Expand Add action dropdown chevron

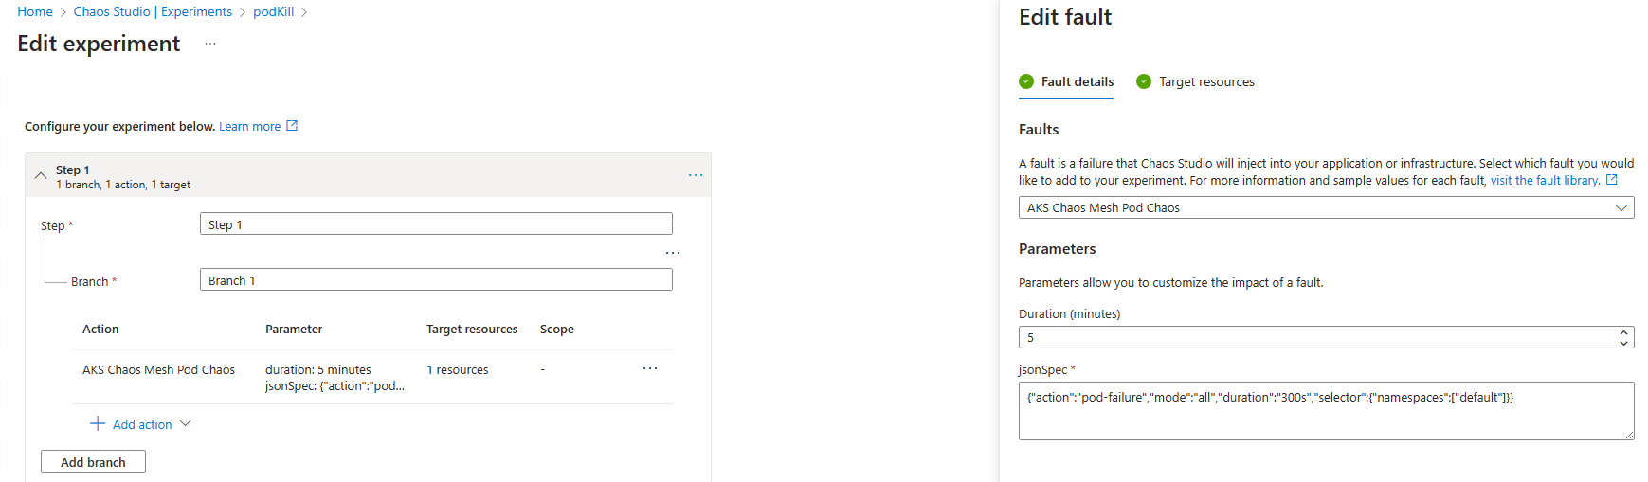[x=185, y=423]
